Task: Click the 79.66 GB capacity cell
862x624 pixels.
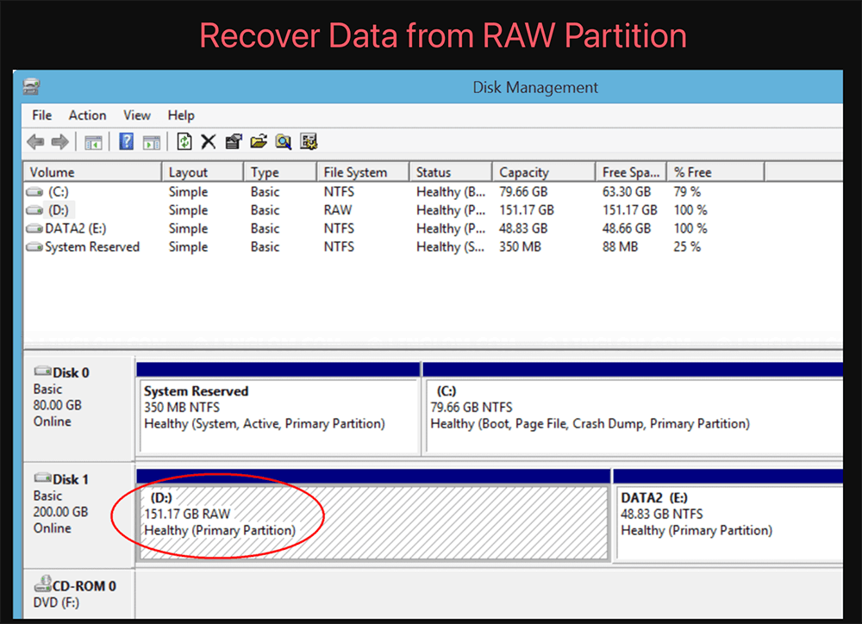Action: [523, 192]
